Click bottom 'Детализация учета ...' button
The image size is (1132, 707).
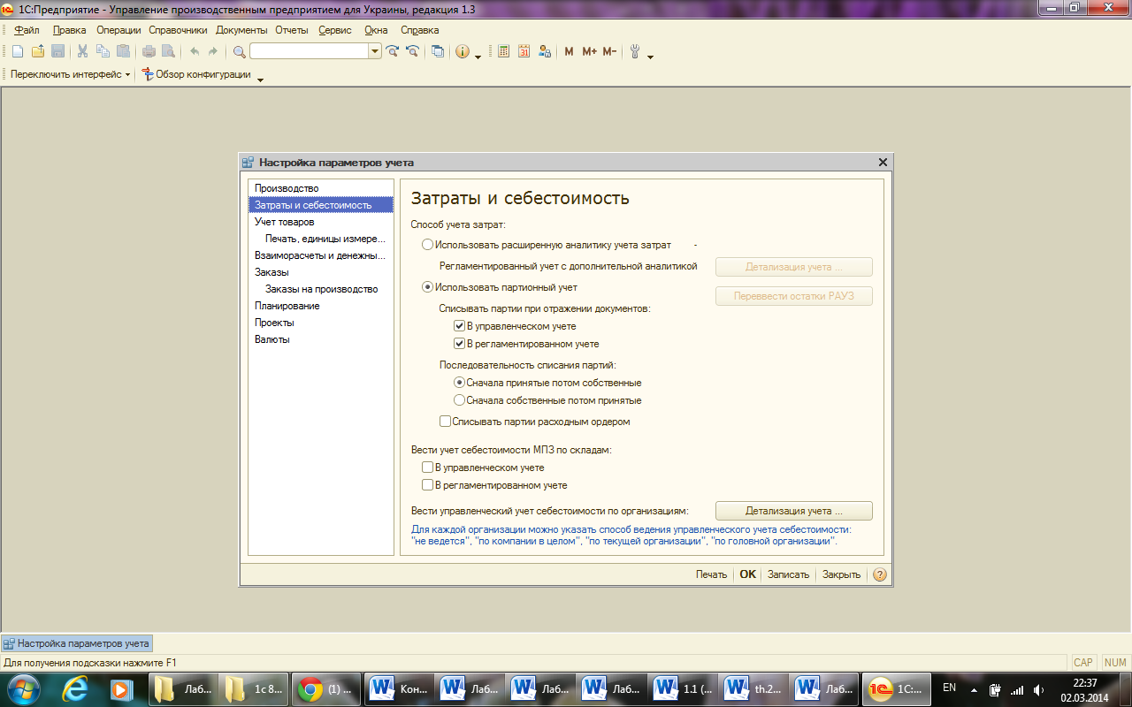click(793, 511)
